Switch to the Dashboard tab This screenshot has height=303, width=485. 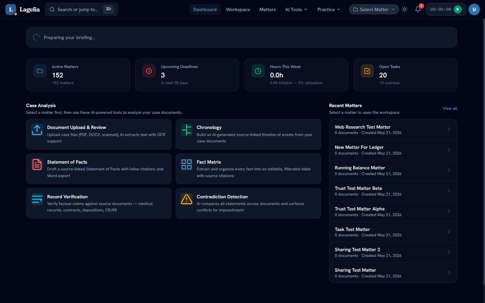tap(205, 9)
